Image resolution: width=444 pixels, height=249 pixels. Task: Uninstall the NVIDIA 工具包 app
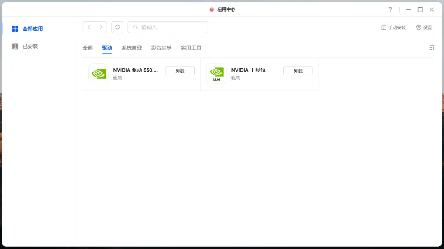(298, 71)
